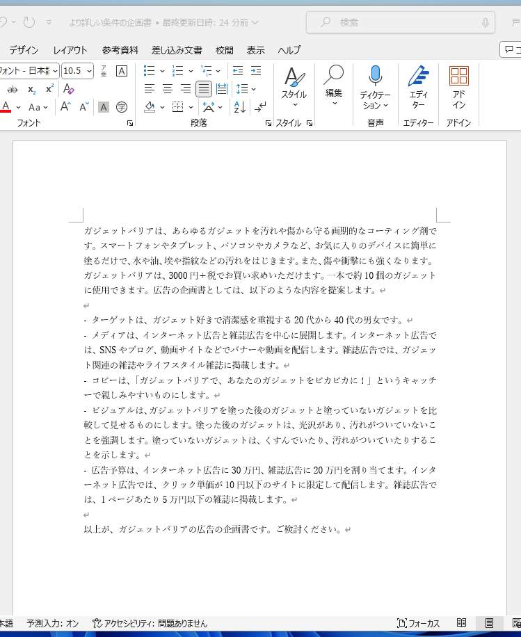521x637 pixels.
Task: Open Paragraph dialog launcher
Action: click(x=268, y=123)
